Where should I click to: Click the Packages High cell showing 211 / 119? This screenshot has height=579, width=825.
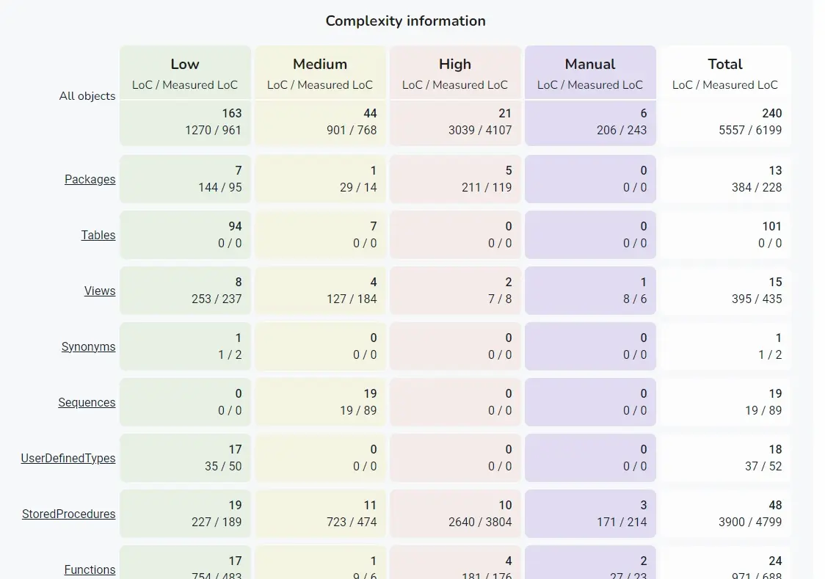pos(456,179)
